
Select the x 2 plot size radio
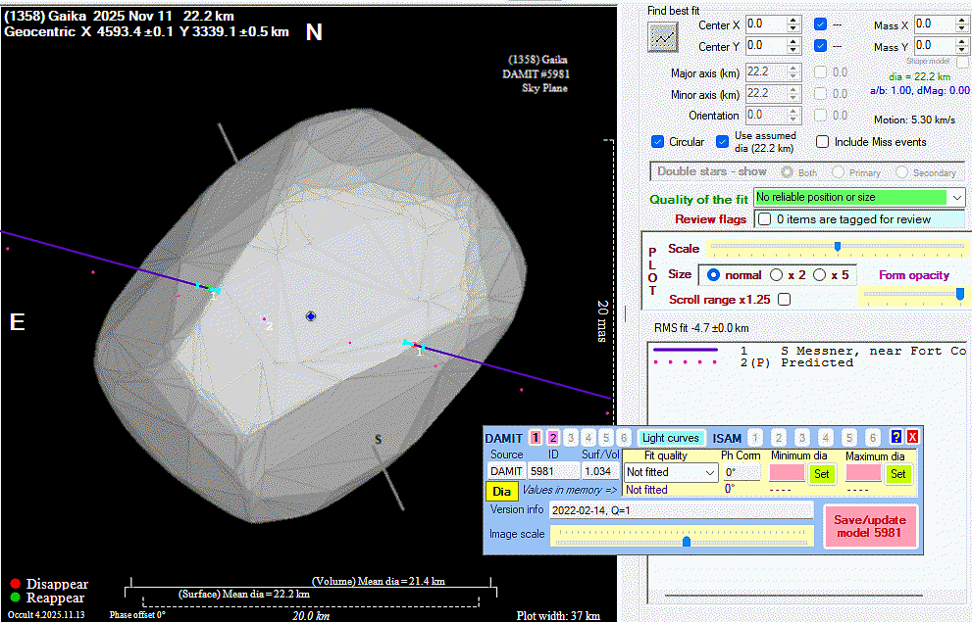(777, 275)
